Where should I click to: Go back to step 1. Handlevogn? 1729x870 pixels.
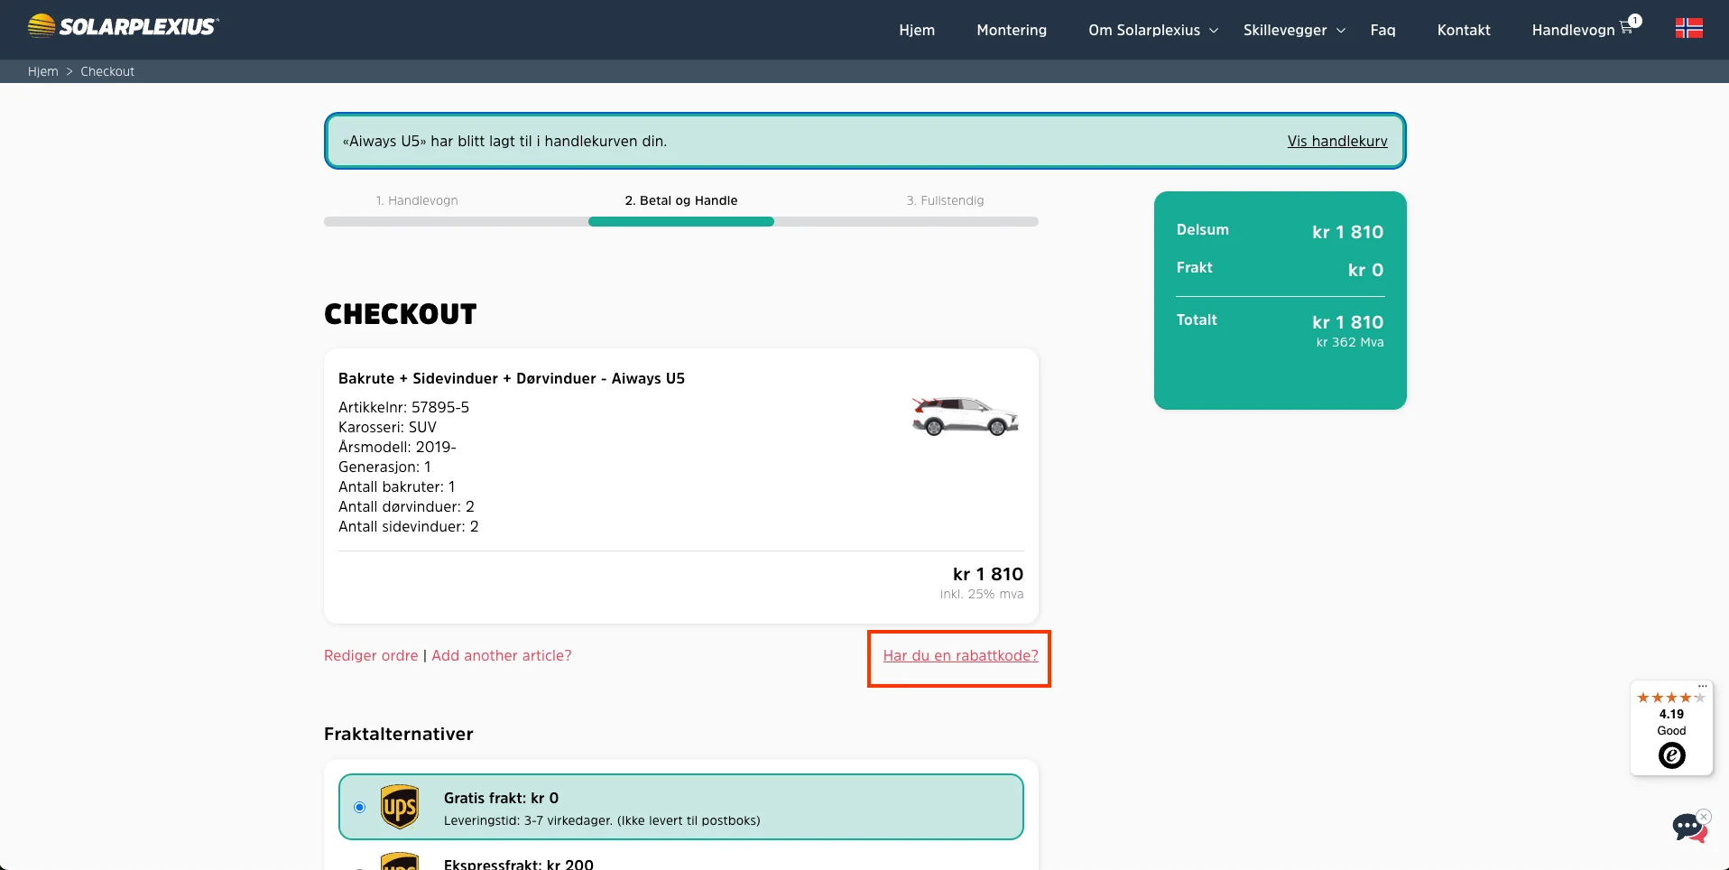[x=417, y=200]
